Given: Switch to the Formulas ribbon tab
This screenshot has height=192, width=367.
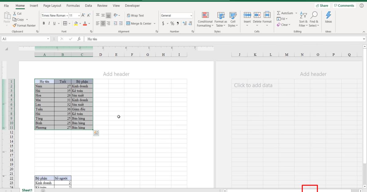Looking at the screenshot, I should tap(73, 5).
